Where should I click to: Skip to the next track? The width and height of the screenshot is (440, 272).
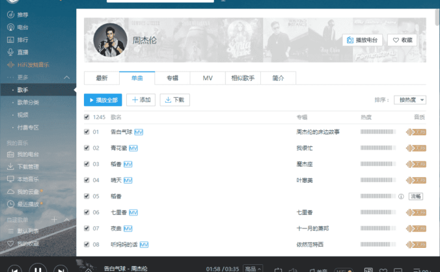coord(61,269)
